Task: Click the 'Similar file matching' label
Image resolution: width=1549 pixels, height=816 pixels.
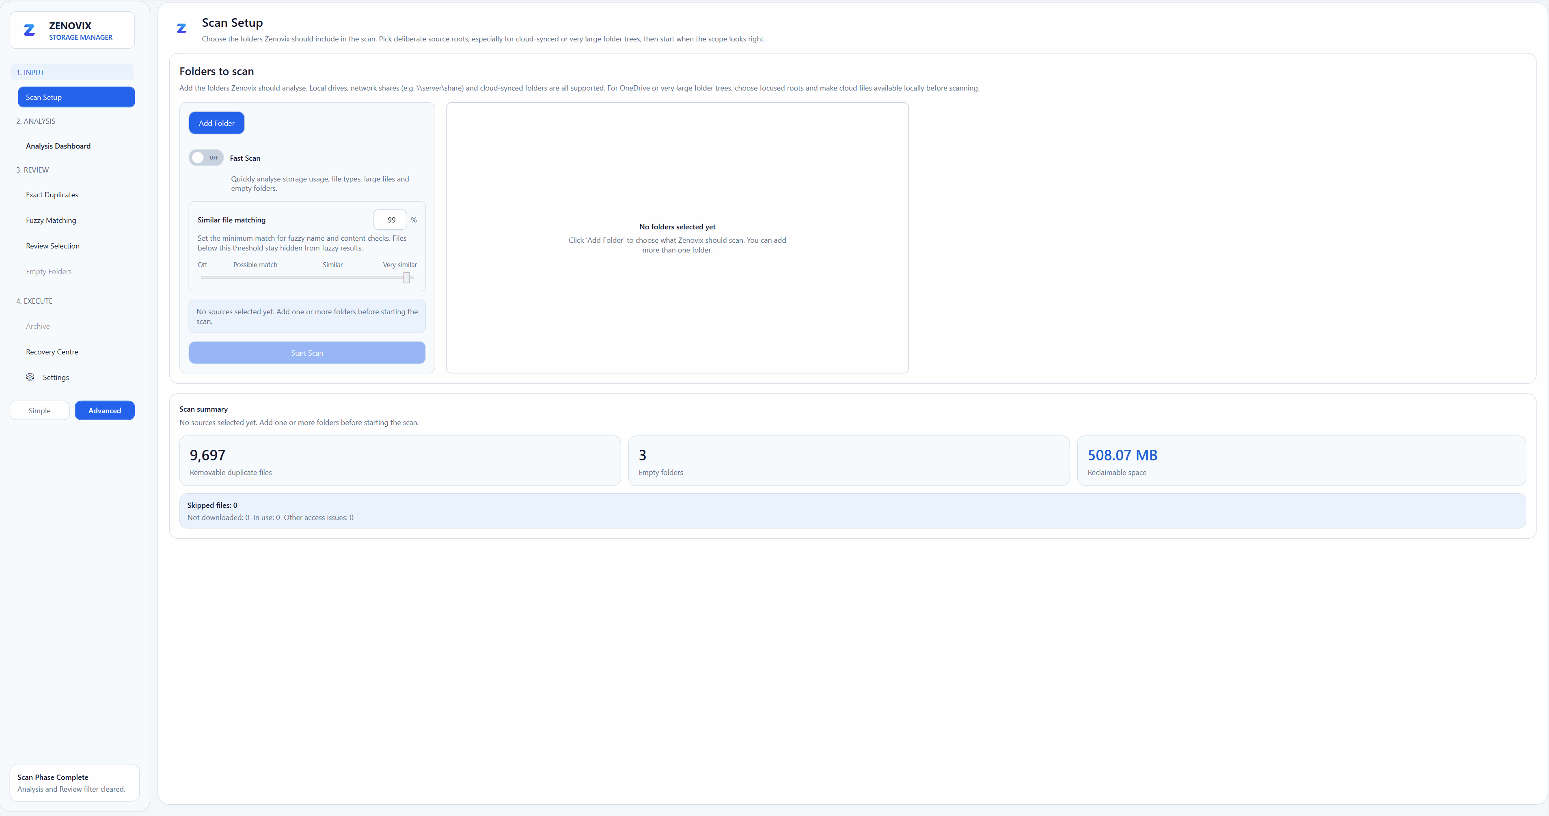Action: (x=231, y=220)
